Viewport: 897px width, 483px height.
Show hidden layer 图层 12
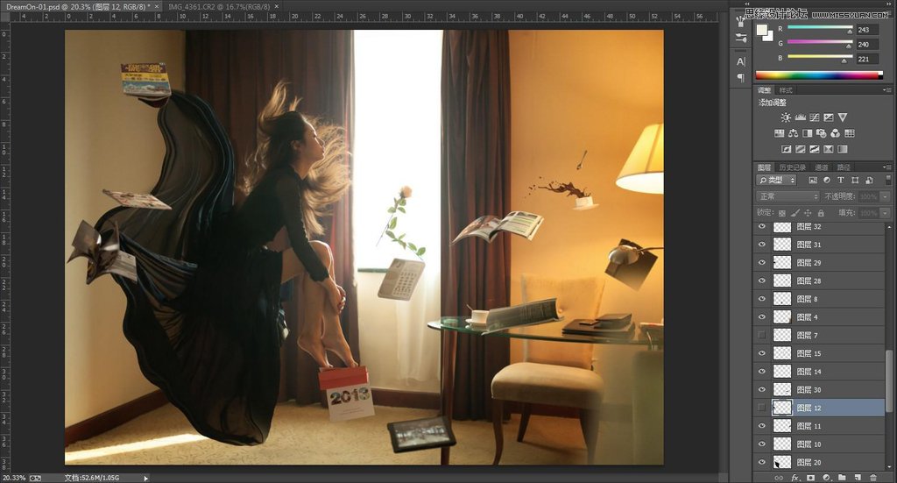[761, 408]
